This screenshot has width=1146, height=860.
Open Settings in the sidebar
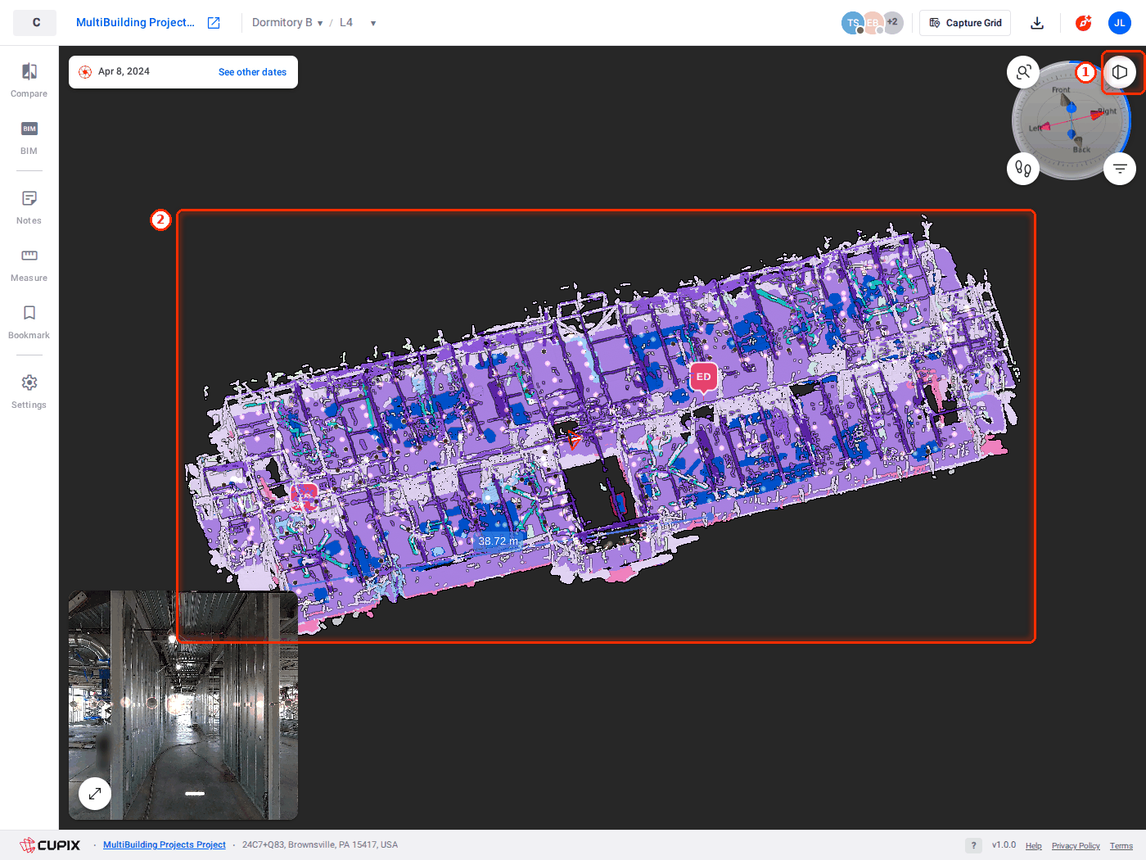[29, 392]
